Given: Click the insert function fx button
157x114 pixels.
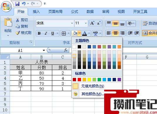Looking at the screenshot, I should tap(66, 50).
